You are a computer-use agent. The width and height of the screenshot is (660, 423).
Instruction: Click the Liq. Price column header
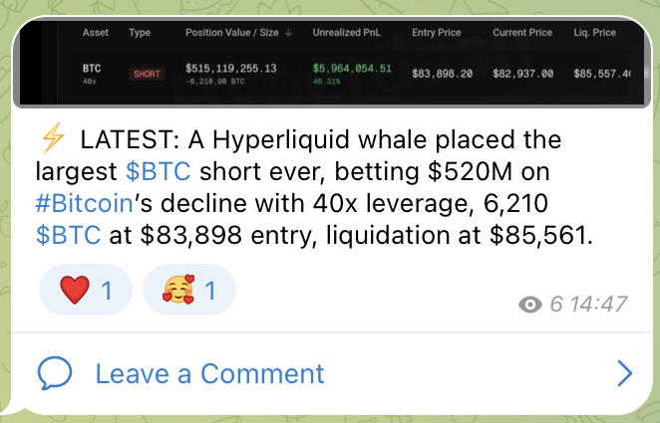tap(594, 33)
